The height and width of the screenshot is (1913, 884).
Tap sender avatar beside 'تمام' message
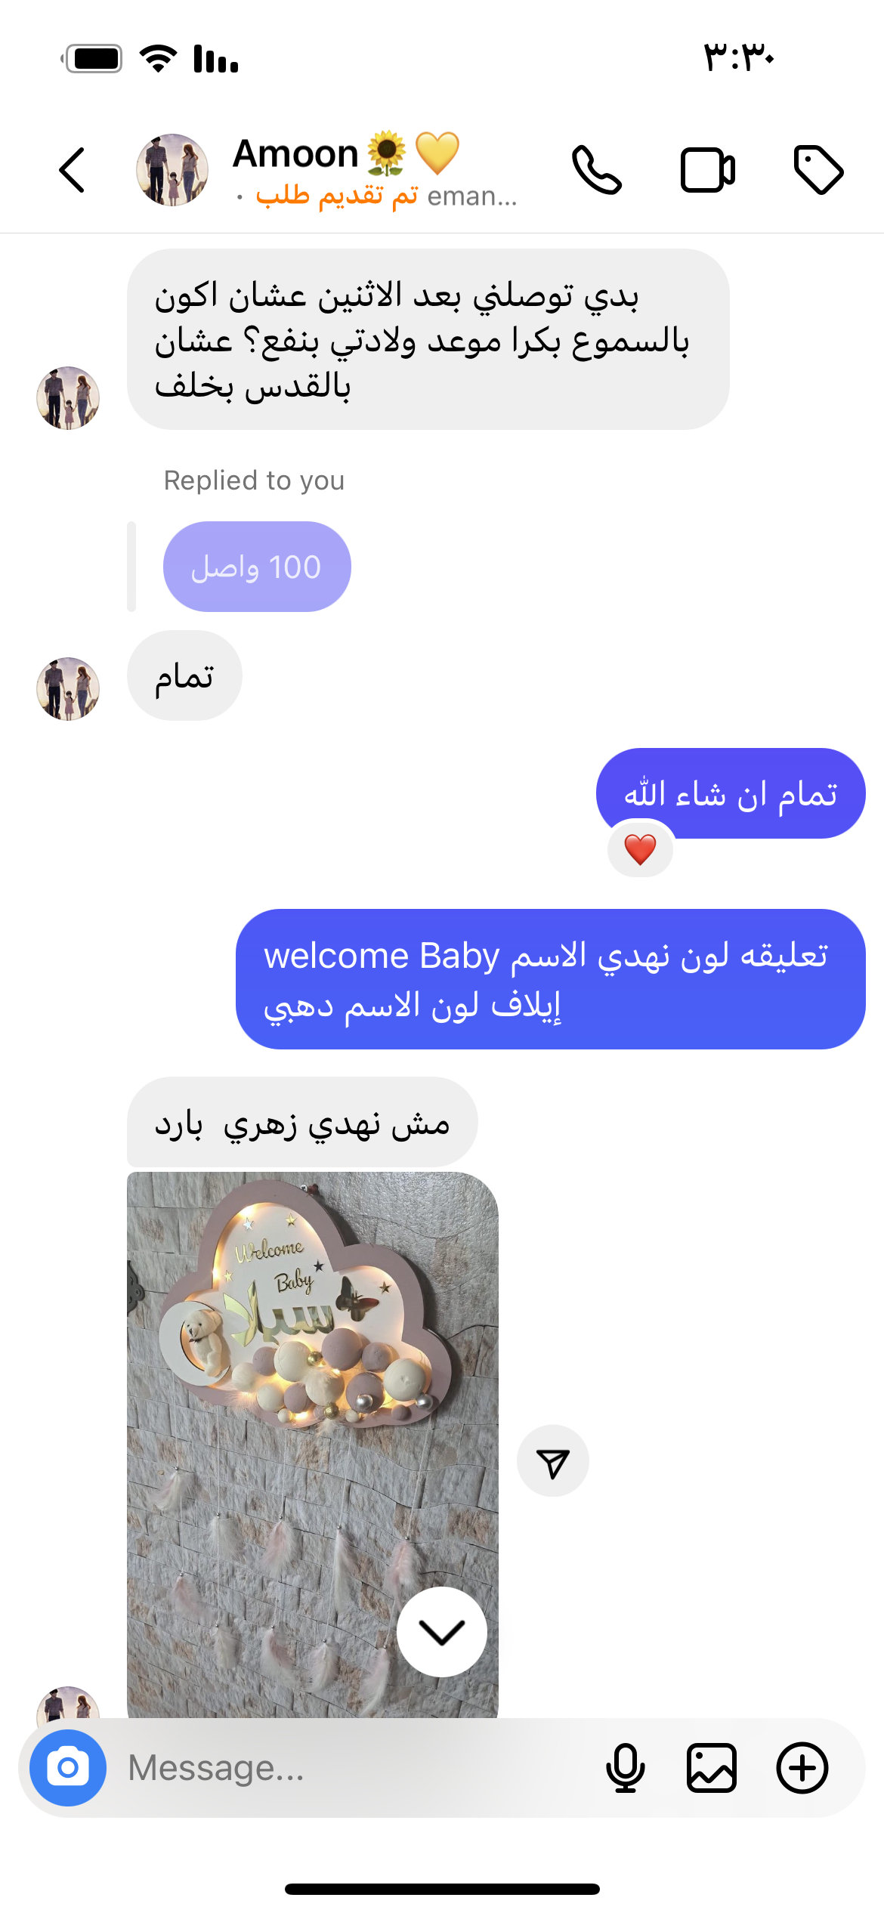point(68,688)
